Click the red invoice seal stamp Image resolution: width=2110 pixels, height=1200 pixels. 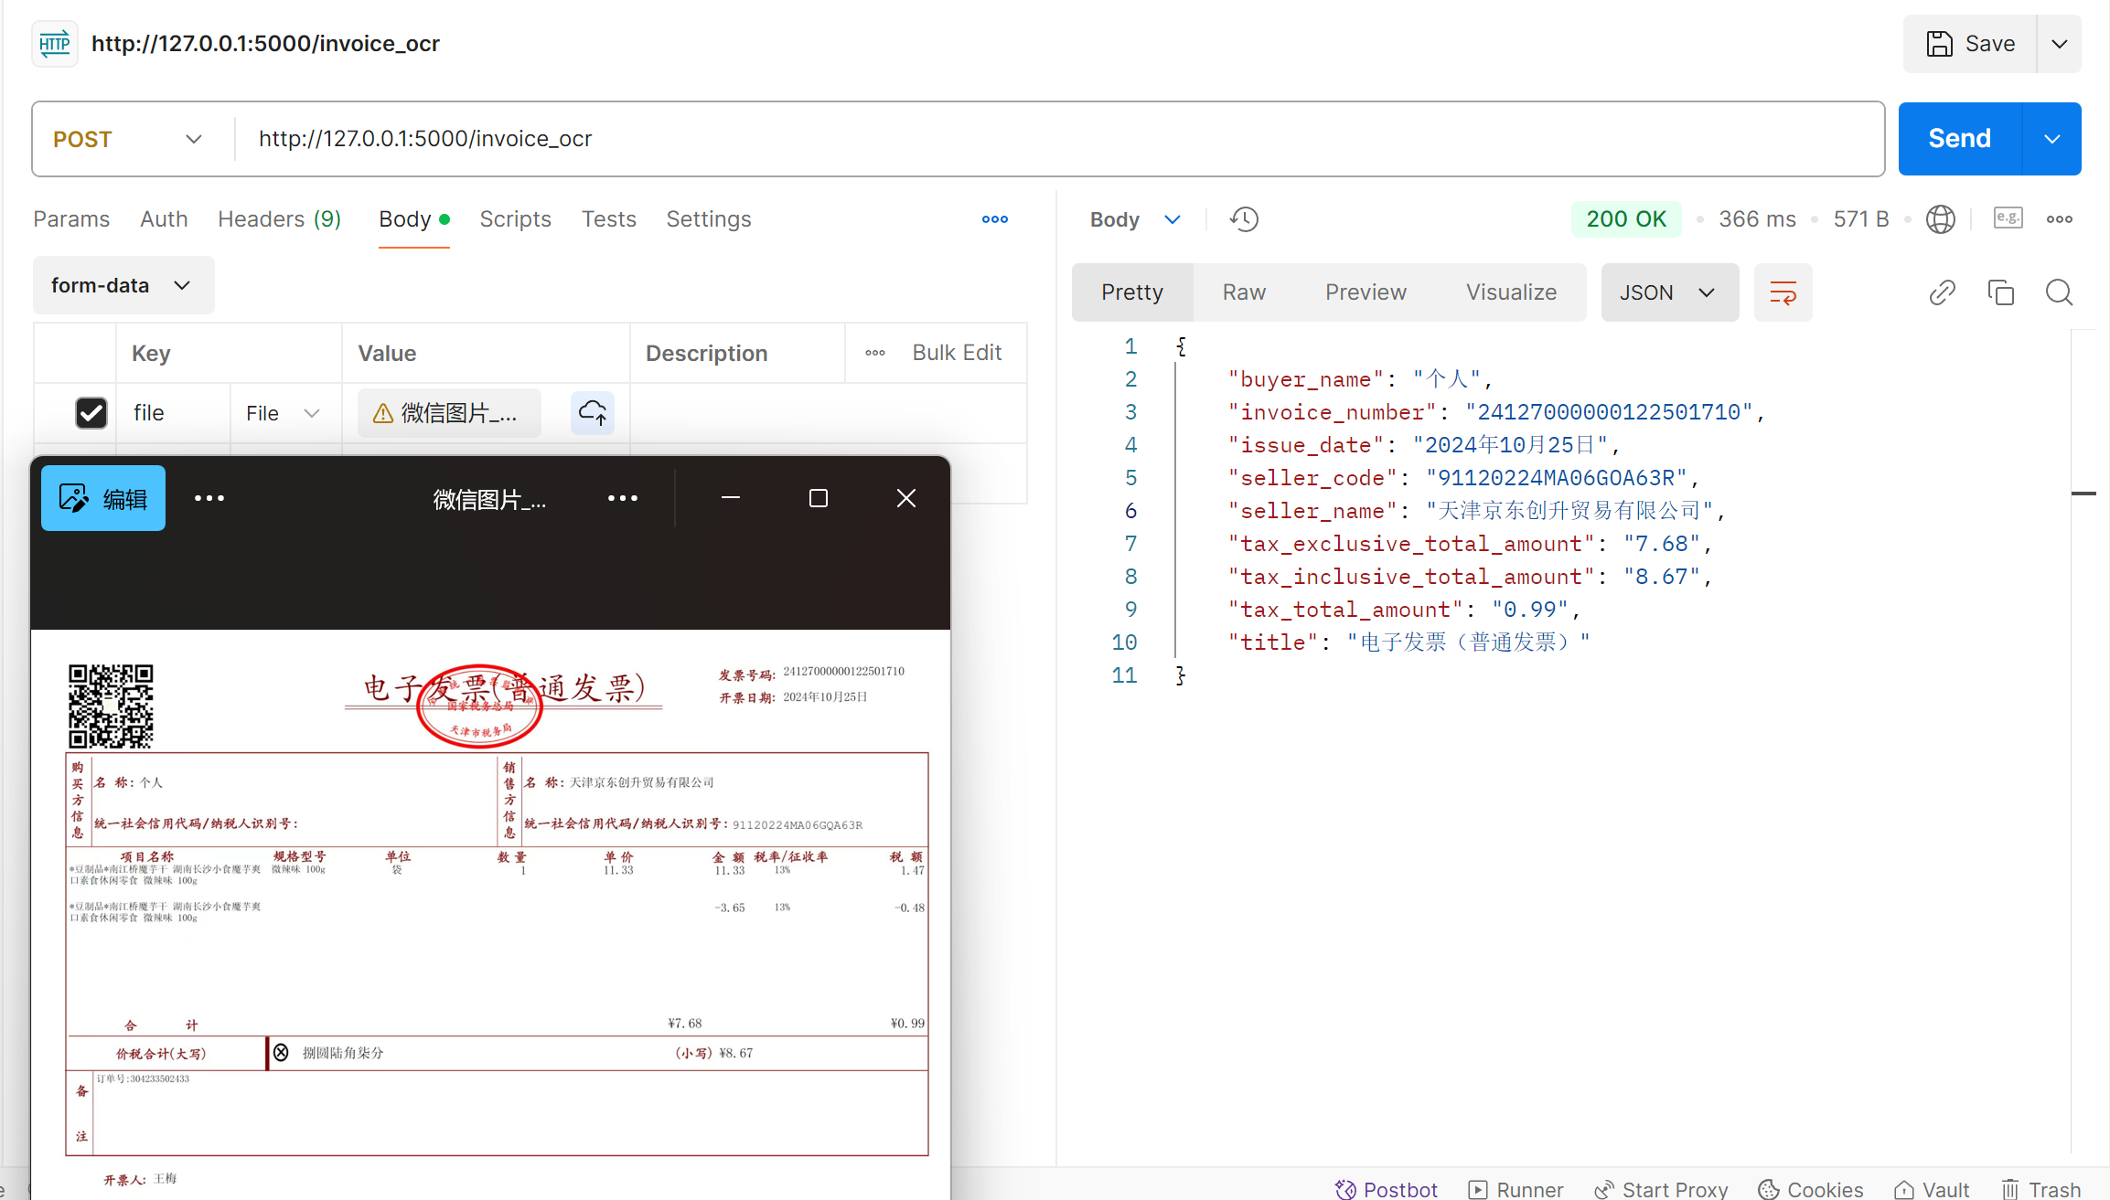click(479, 706)
